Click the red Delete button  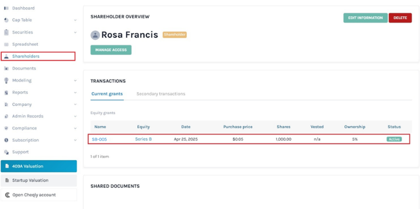pos(400,18)
